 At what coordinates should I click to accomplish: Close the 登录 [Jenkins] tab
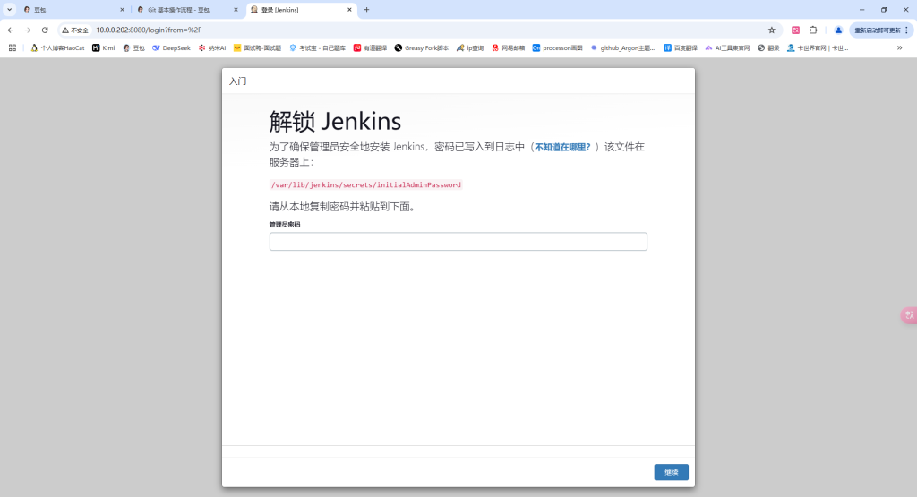(x=350, y=10)
